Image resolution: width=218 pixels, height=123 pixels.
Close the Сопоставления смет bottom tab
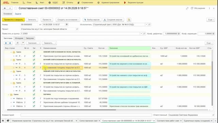99,121
